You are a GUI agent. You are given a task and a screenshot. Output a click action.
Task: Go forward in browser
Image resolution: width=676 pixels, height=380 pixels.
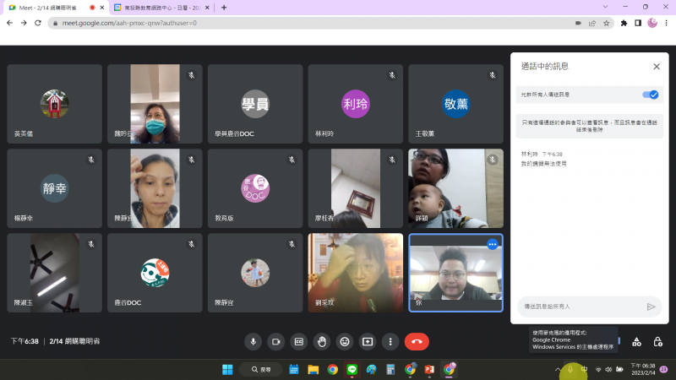[24, 23]
